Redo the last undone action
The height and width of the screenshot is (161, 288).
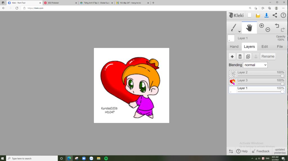(x=283, y=29)
